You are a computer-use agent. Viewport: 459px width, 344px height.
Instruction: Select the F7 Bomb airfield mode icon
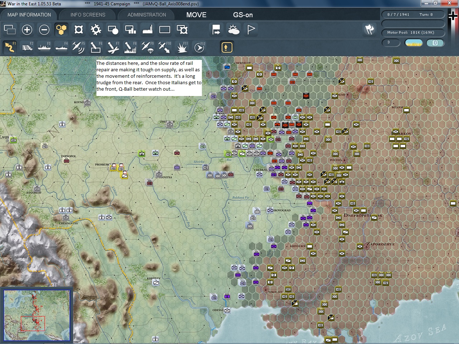[x=113, y=47]
